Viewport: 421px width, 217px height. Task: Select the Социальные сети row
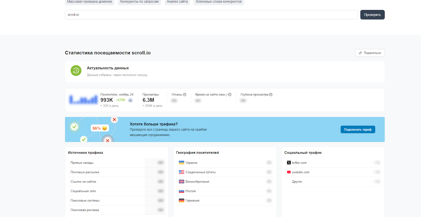(117, 191)
